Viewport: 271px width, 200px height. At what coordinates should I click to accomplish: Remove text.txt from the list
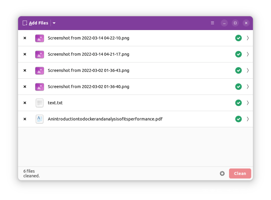(x=25, y=103)
